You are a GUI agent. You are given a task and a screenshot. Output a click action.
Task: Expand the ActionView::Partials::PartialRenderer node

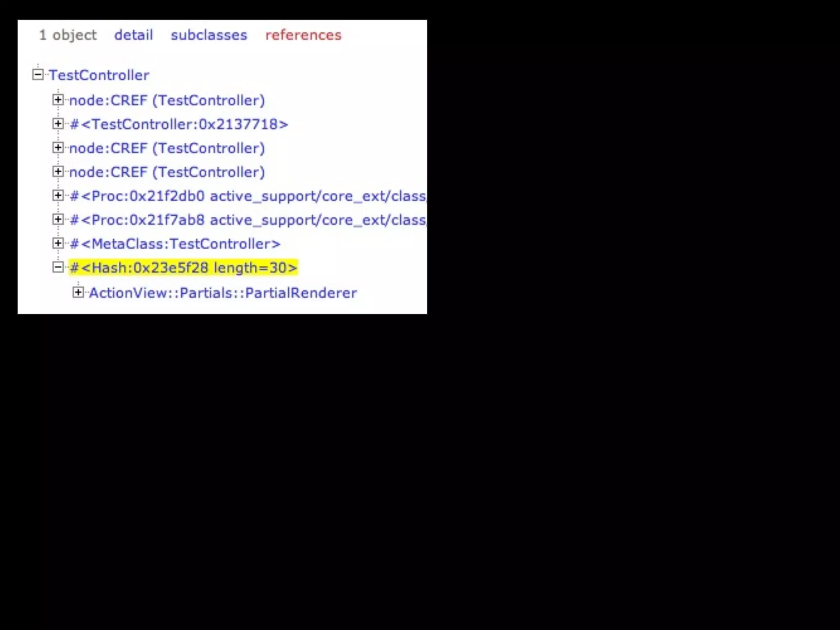78,292
